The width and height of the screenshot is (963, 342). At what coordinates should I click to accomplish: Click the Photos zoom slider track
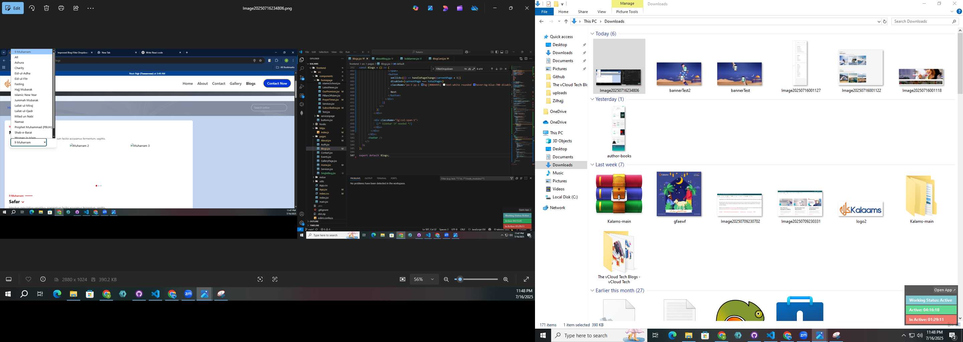pyautogui.click(x=476, y=279)
